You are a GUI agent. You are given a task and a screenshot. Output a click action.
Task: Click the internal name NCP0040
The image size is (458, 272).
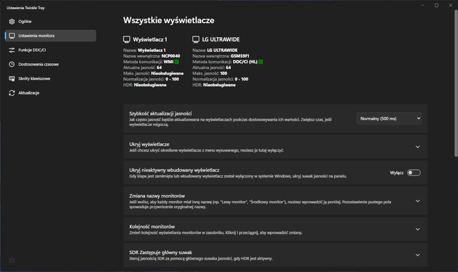(x=171, y=56)
